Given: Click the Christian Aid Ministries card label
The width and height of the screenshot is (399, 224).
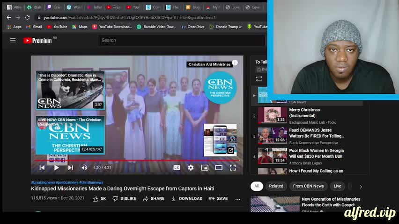Looking at the screenshot, I should 209,64.
